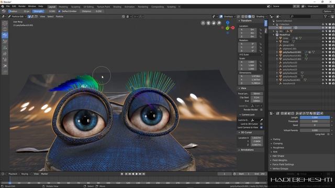This screenshot has height=188, width=335.
Task: Click the Overlays toggle icon in viewport header
Action: (x=221, y=16)
